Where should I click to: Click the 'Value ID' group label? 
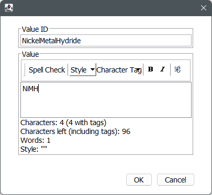[x=35, y=29]
